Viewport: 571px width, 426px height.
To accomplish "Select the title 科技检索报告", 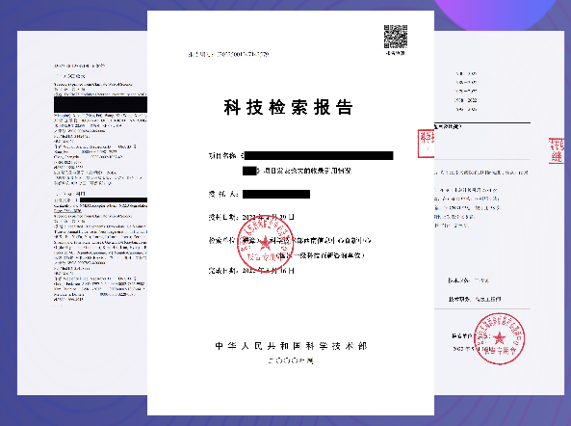I will [x=289, y=107].
